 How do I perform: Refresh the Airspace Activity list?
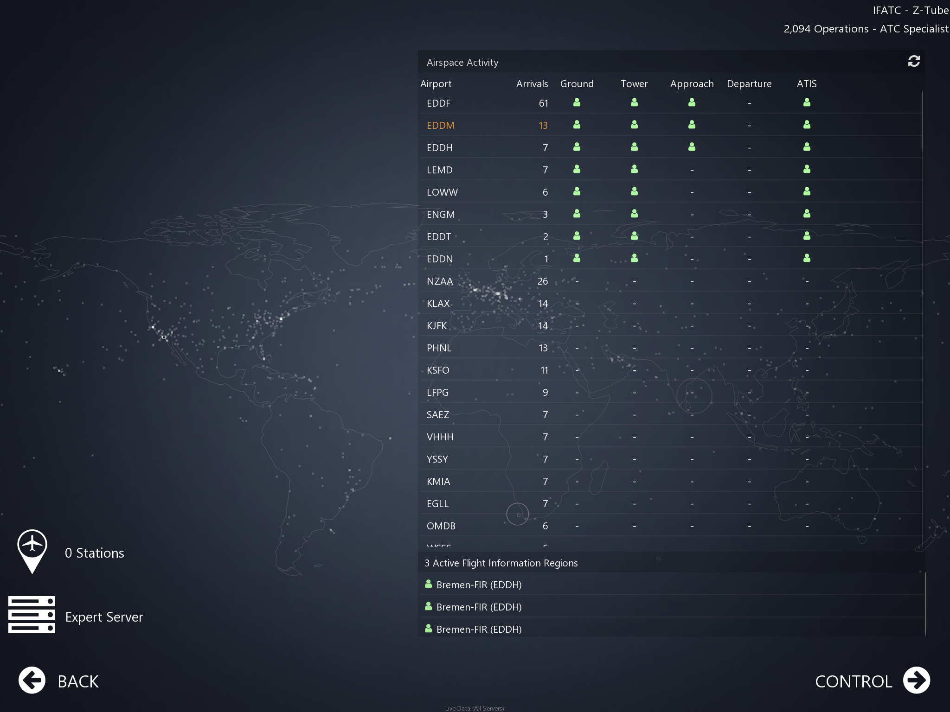pyautogui.click(x=913, y=61)
